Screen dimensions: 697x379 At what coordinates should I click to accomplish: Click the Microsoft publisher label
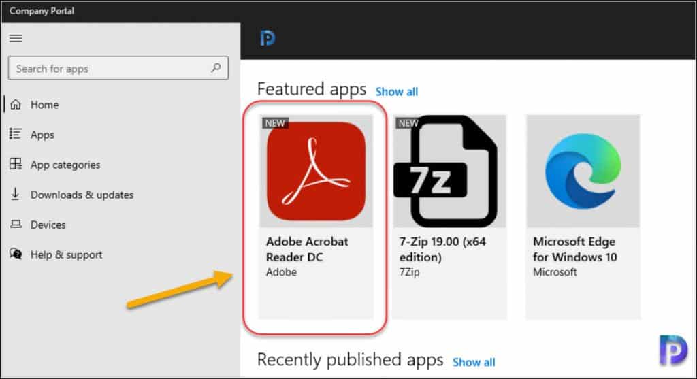click(x=555, y=272)
